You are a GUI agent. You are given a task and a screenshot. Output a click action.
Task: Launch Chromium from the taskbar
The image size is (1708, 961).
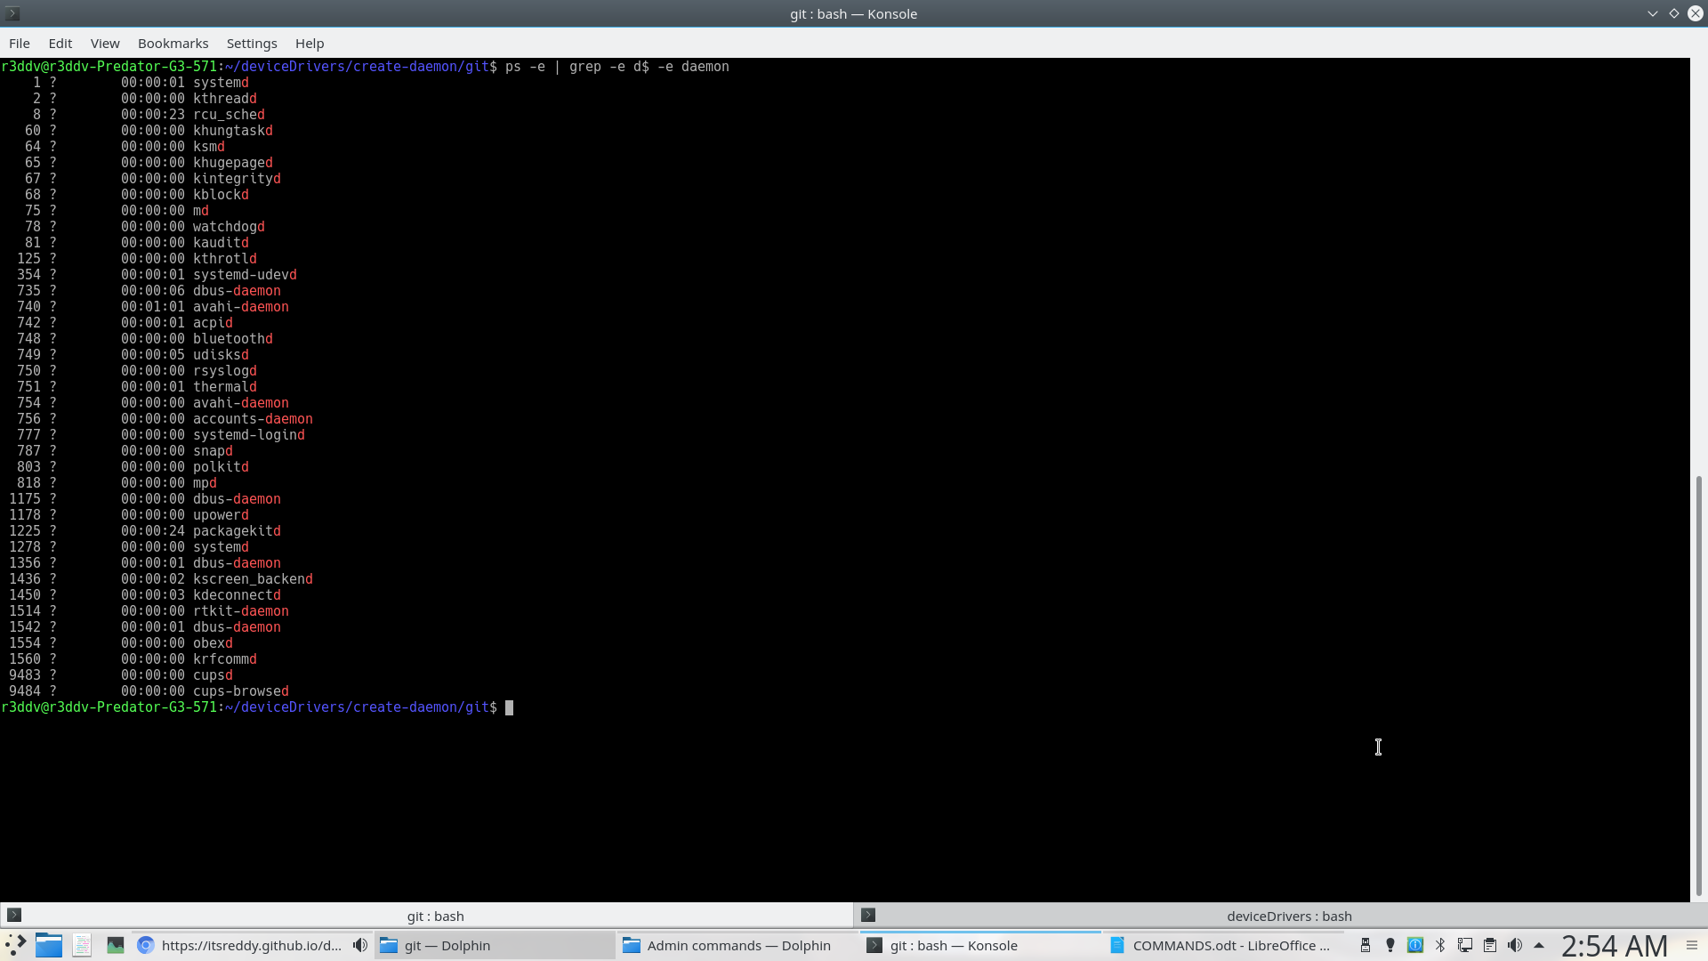coord(145,946)
